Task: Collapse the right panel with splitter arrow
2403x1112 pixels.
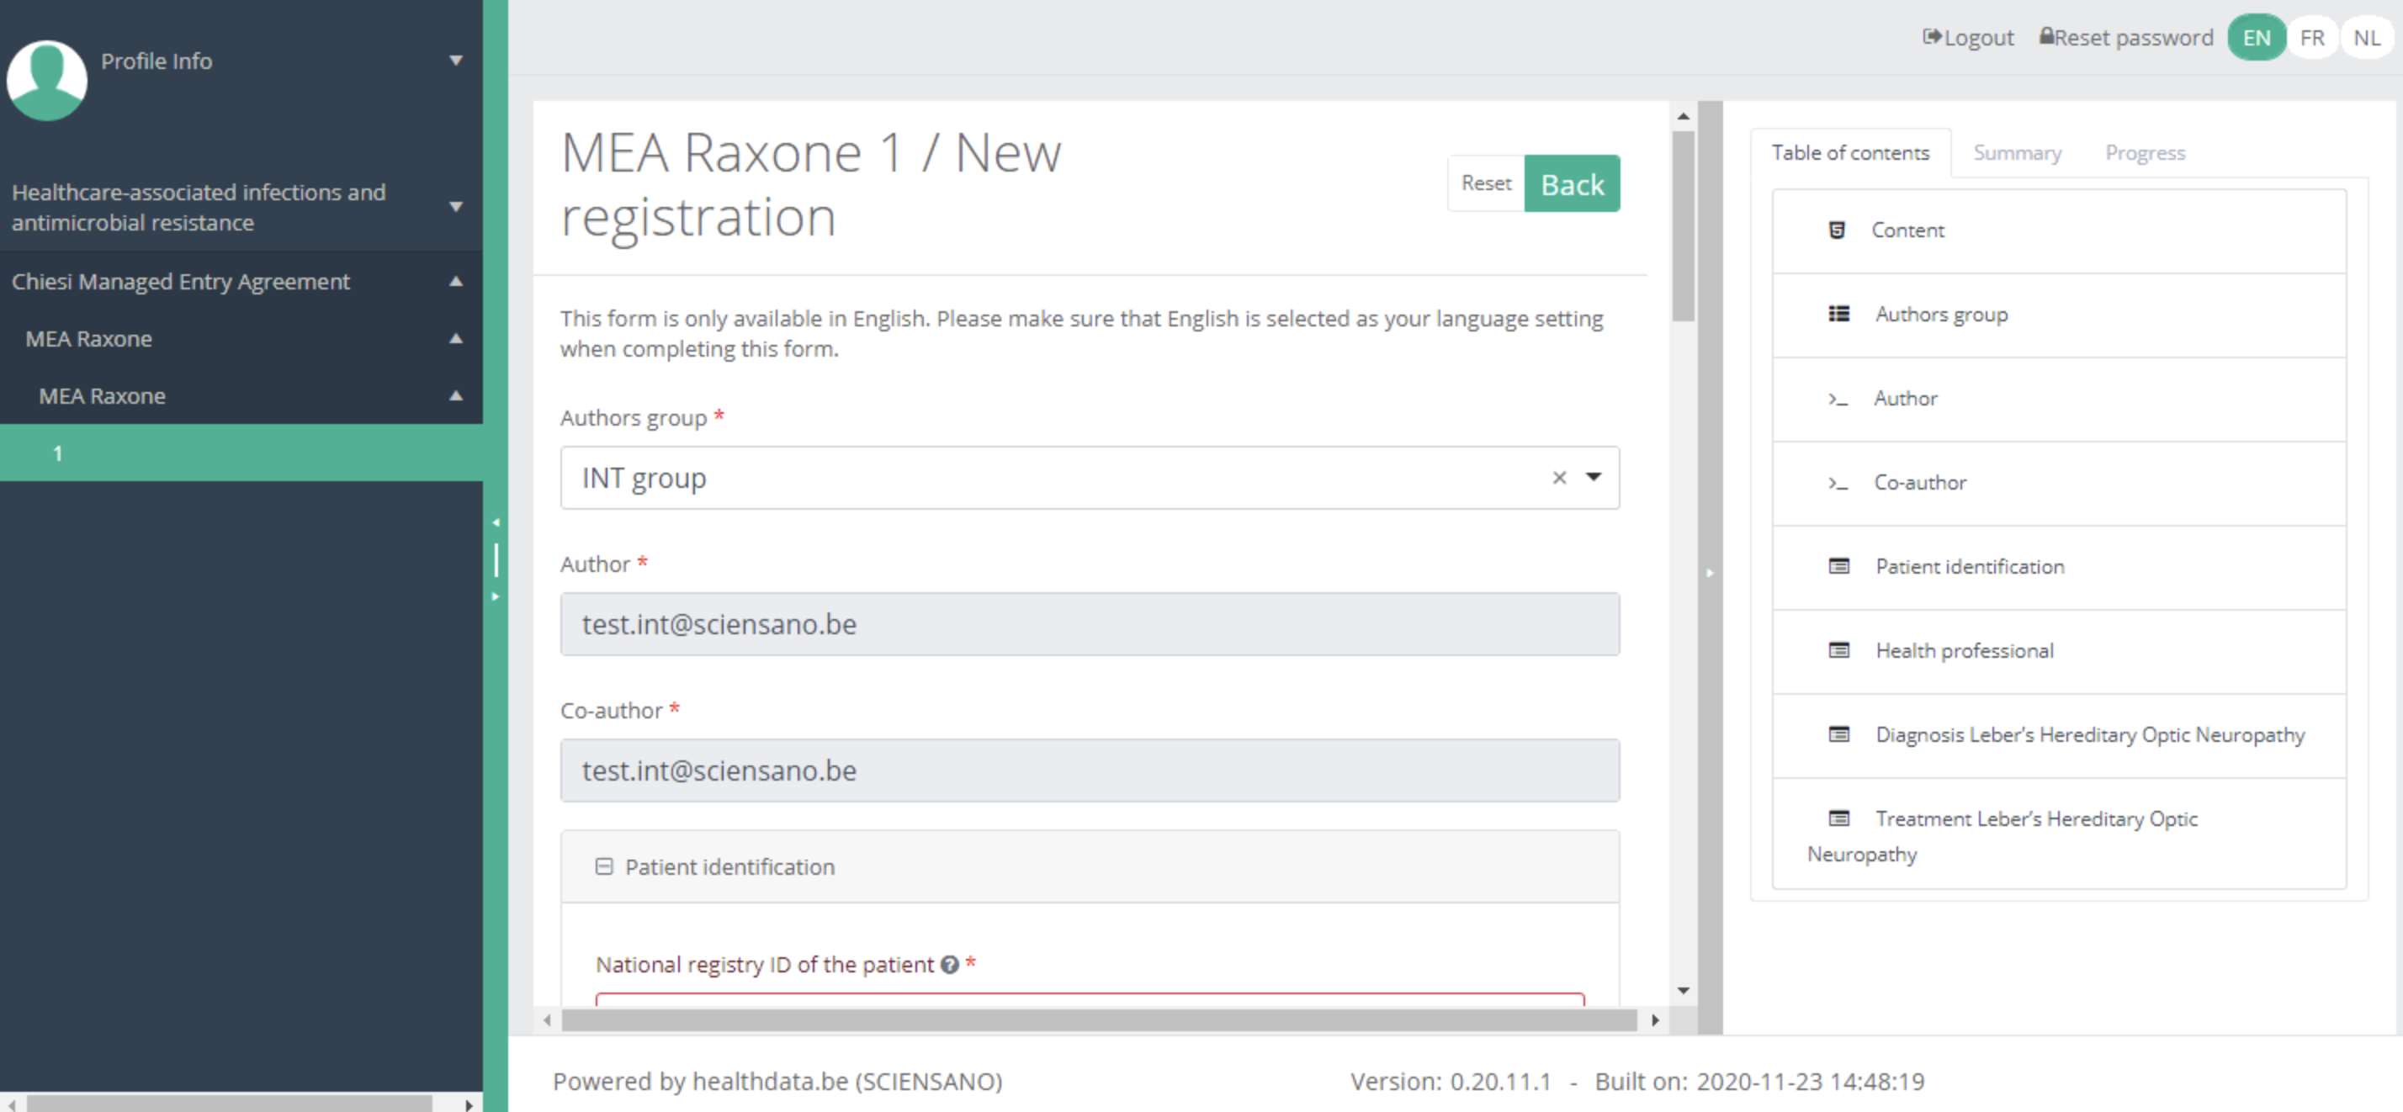Action: [1709, 573]
